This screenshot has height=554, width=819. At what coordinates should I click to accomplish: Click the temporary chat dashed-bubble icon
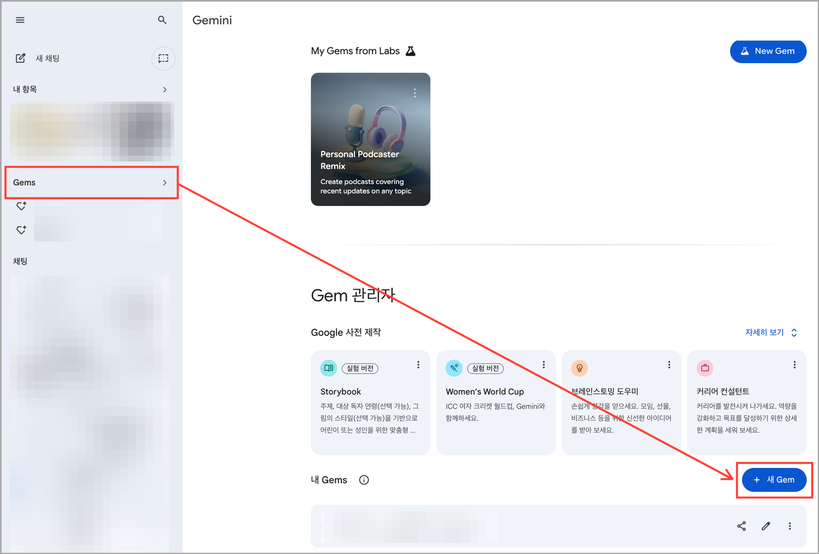[163, 58]
